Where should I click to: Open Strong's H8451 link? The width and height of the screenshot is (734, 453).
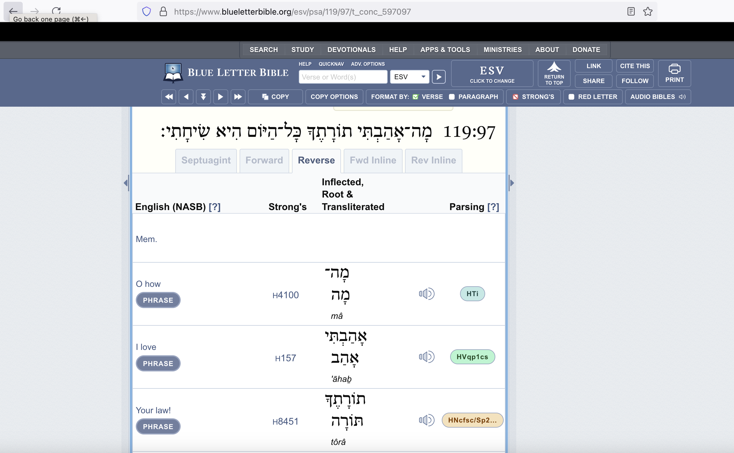(285, 422)
